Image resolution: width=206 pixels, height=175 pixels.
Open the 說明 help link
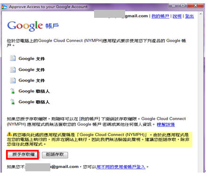tap(177, 16)
